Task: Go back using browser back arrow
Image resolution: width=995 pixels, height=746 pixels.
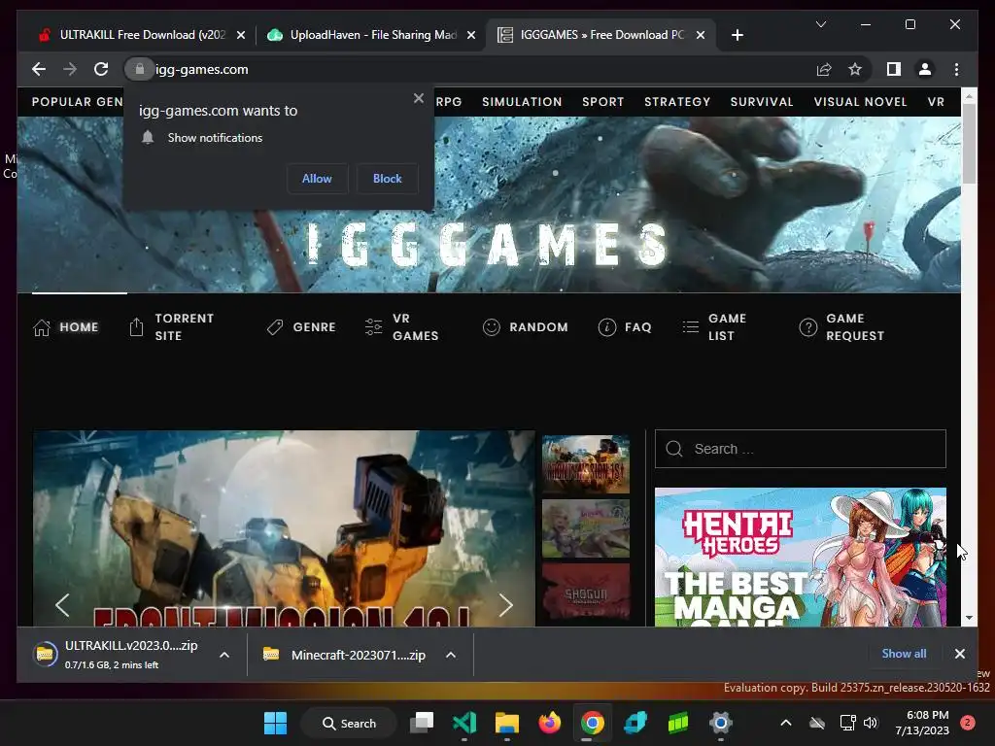Action: (x=39, y=69)
